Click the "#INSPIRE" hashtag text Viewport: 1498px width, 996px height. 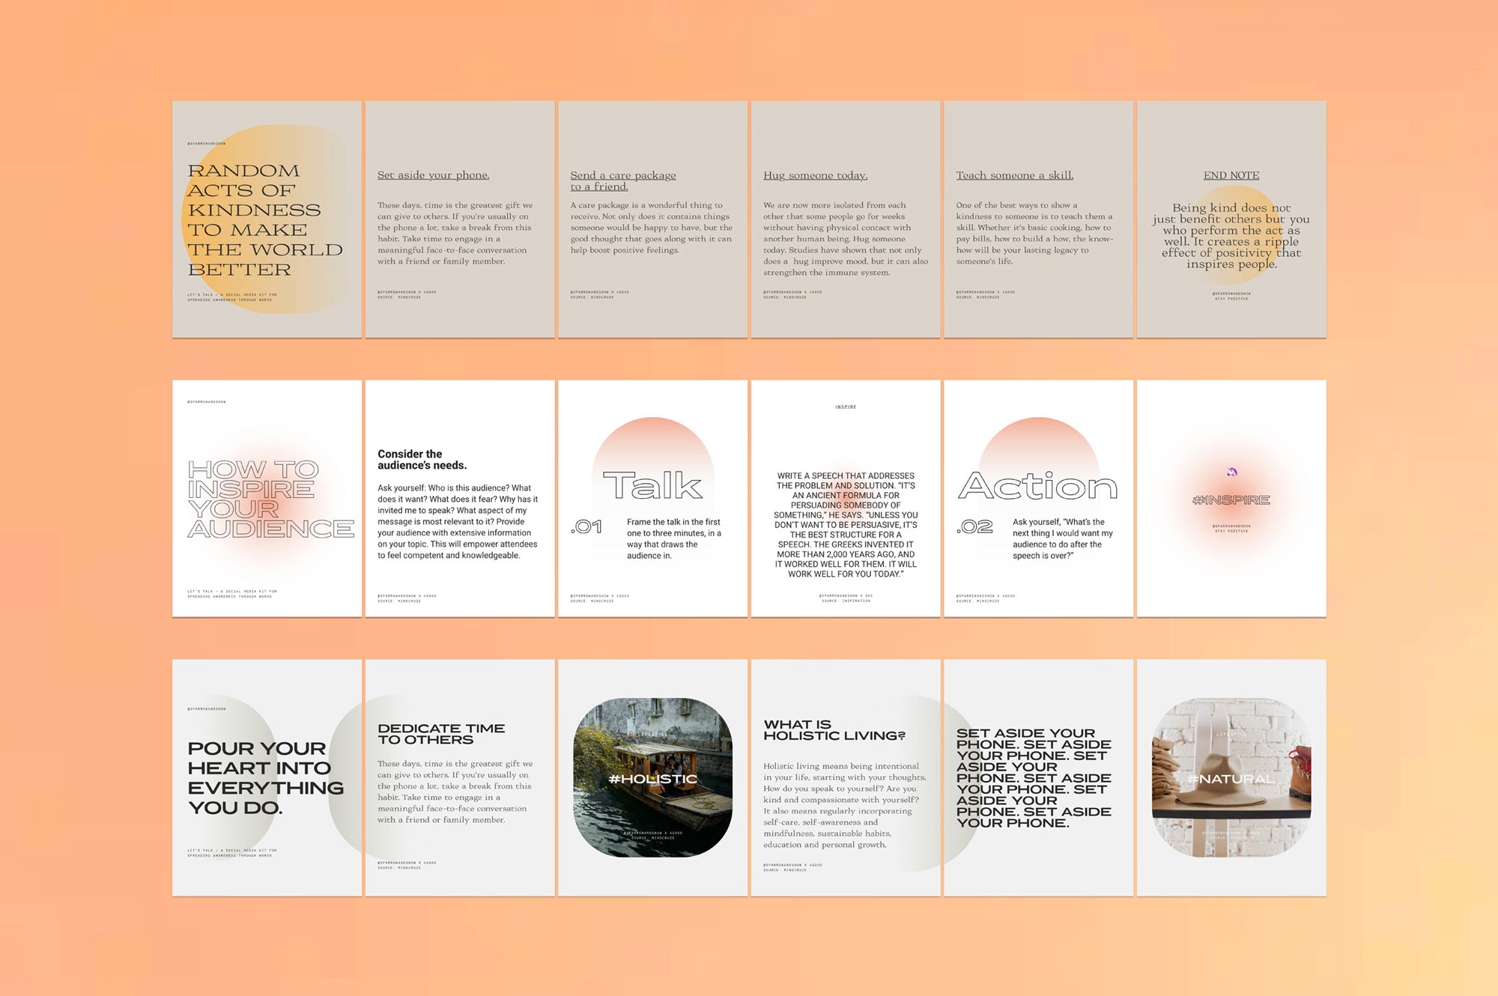(x=1231, y=499)
